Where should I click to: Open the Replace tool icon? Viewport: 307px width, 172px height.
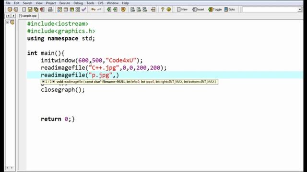tap(139, 10)
